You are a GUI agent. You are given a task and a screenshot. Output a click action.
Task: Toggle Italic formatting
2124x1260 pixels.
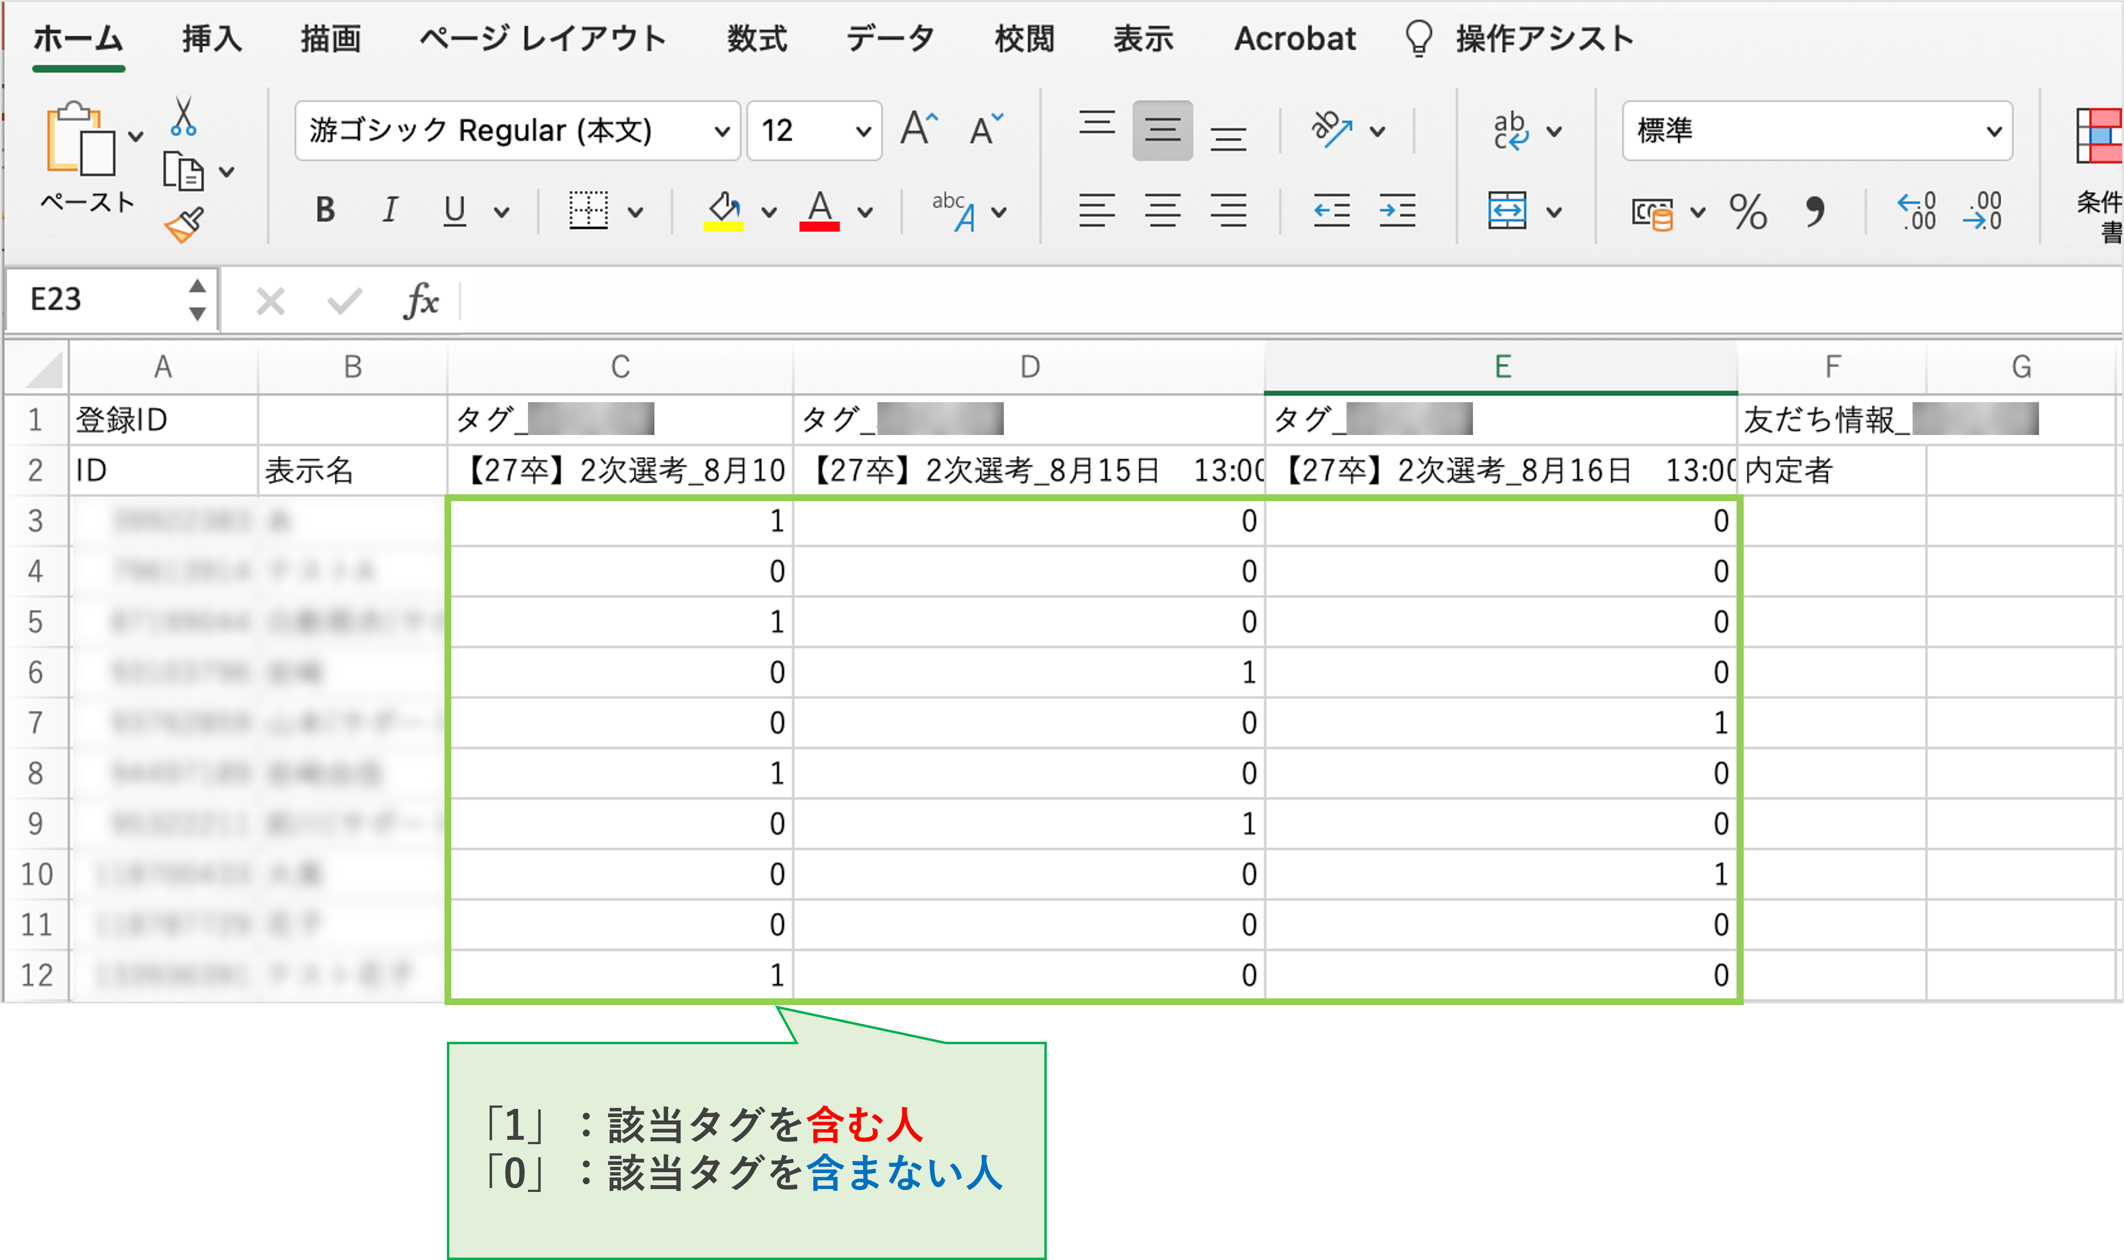pos(389,210)
